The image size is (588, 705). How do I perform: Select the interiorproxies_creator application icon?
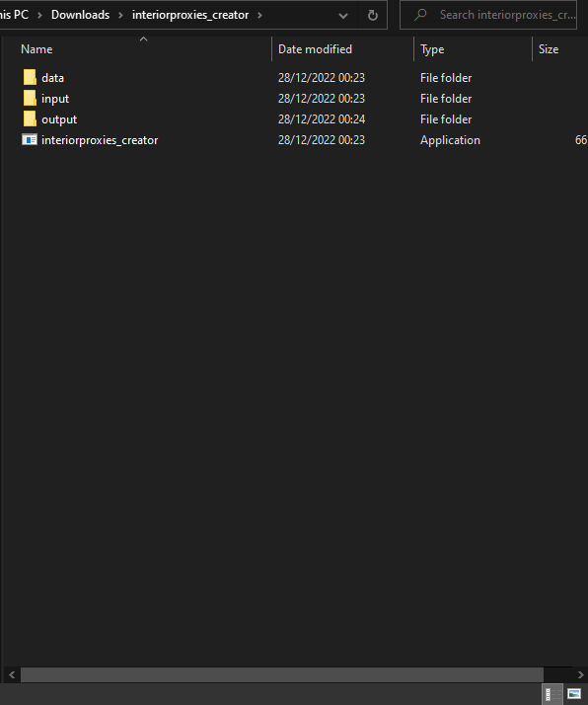click(x=30, y=140)
